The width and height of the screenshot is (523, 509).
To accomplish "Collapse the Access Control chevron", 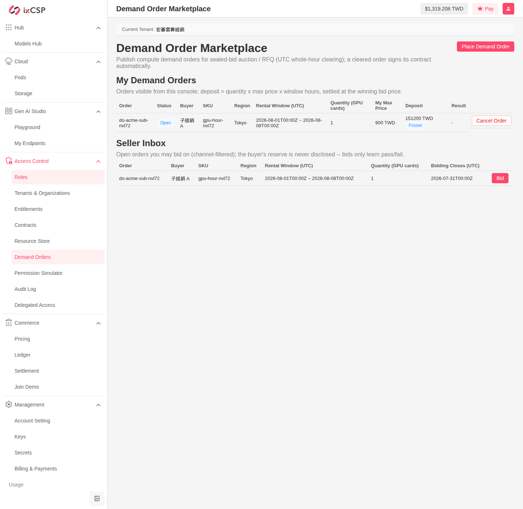I will (x=98, y=161).
